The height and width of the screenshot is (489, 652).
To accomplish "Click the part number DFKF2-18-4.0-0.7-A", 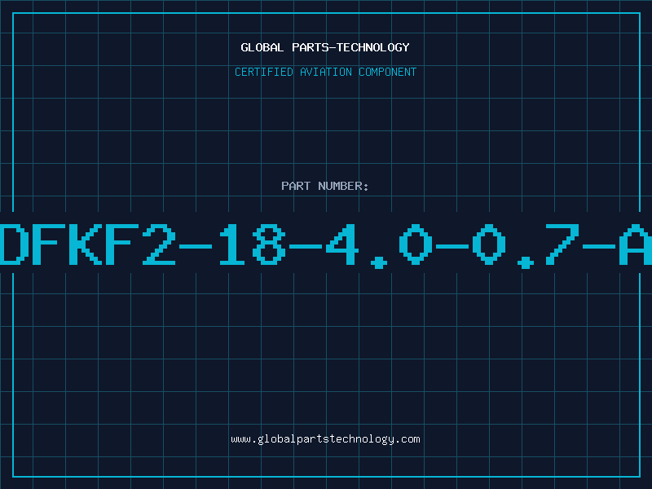I will [326, 245].
